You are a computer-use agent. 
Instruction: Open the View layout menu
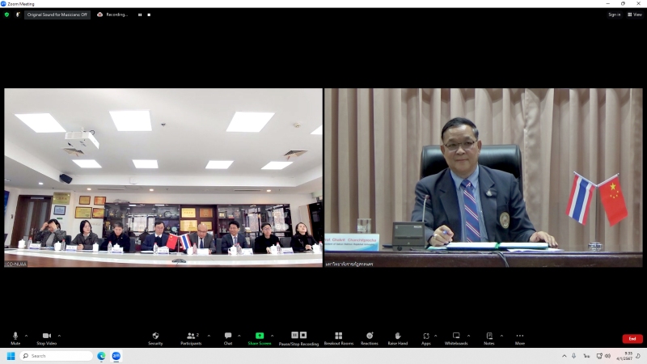635,15
